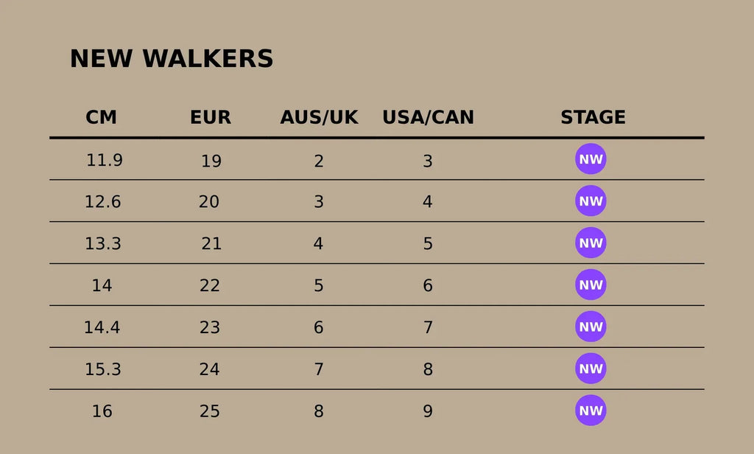Image resolution: width=754 pixels, height=454 pixels.
Task: Click EUR size 25 cell
Action: click(210, 411)
